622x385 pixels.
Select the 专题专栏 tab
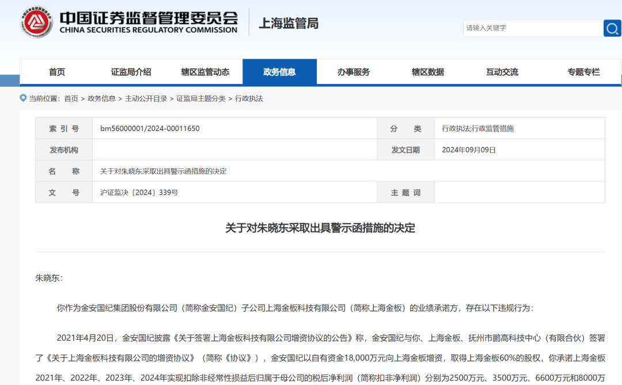[583, 72]
